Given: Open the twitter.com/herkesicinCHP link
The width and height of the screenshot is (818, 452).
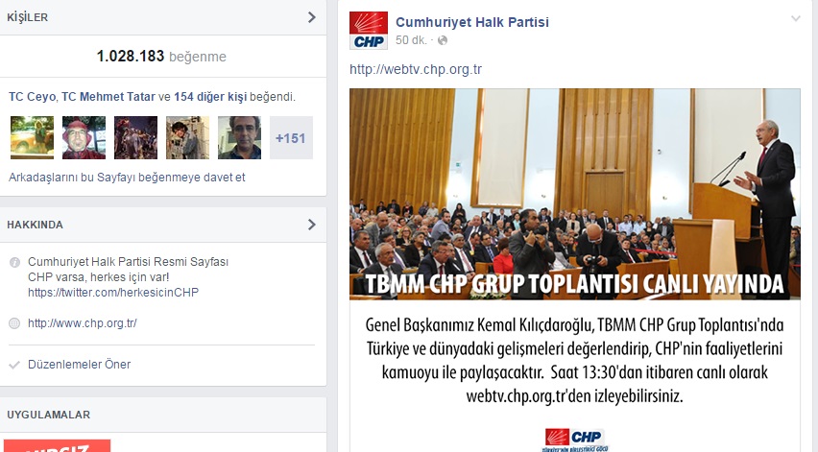Looking at the screenshot, I should click(x=113, y=293).
